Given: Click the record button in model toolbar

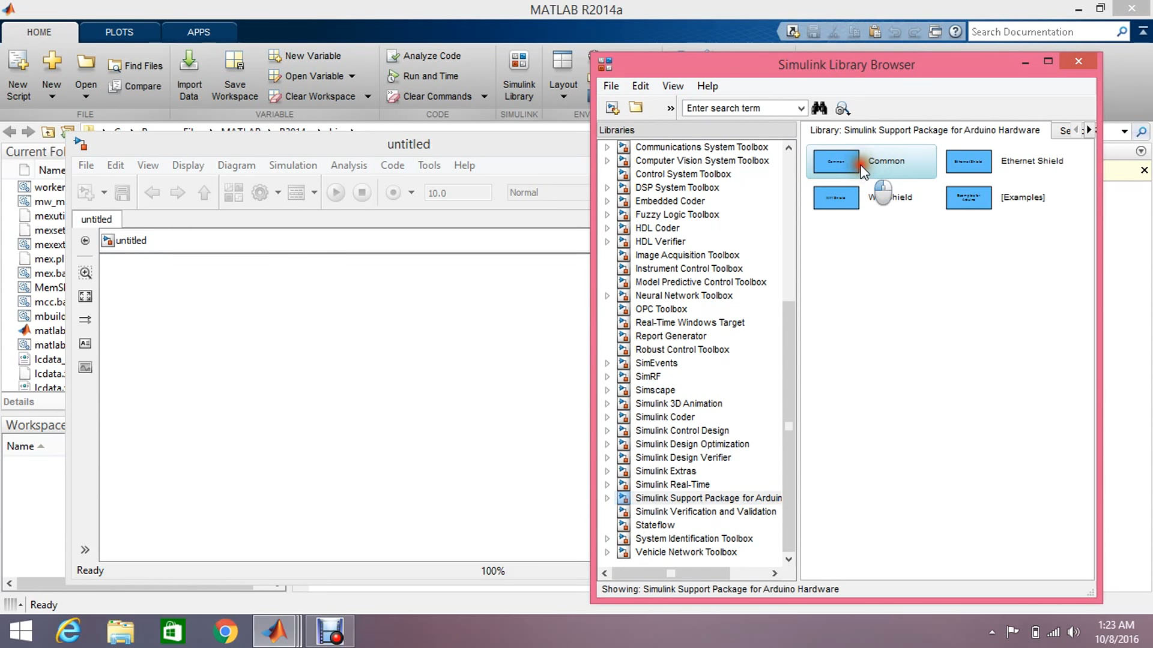Looking at the screenshot, I should (x=393, y=193).
